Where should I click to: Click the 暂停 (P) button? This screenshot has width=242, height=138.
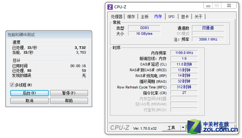point(69,93)
